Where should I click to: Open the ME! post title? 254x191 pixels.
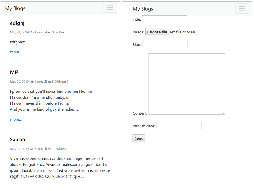(x=14, y=72)
